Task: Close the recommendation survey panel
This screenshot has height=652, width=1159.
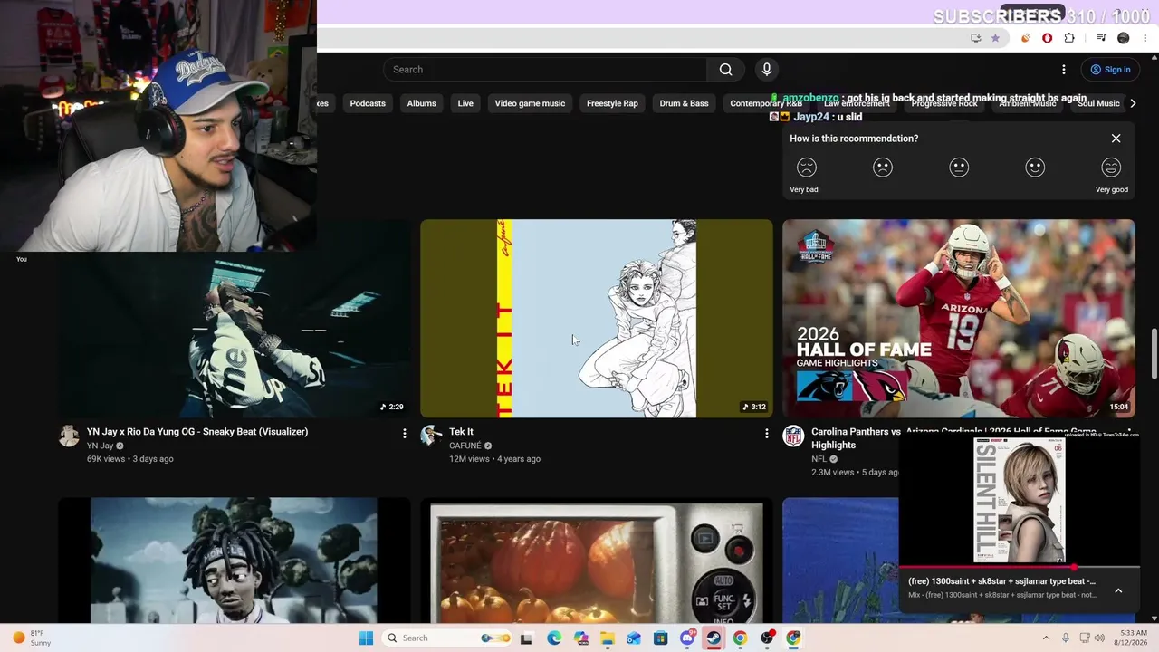Action: [x=1116, y=139]
